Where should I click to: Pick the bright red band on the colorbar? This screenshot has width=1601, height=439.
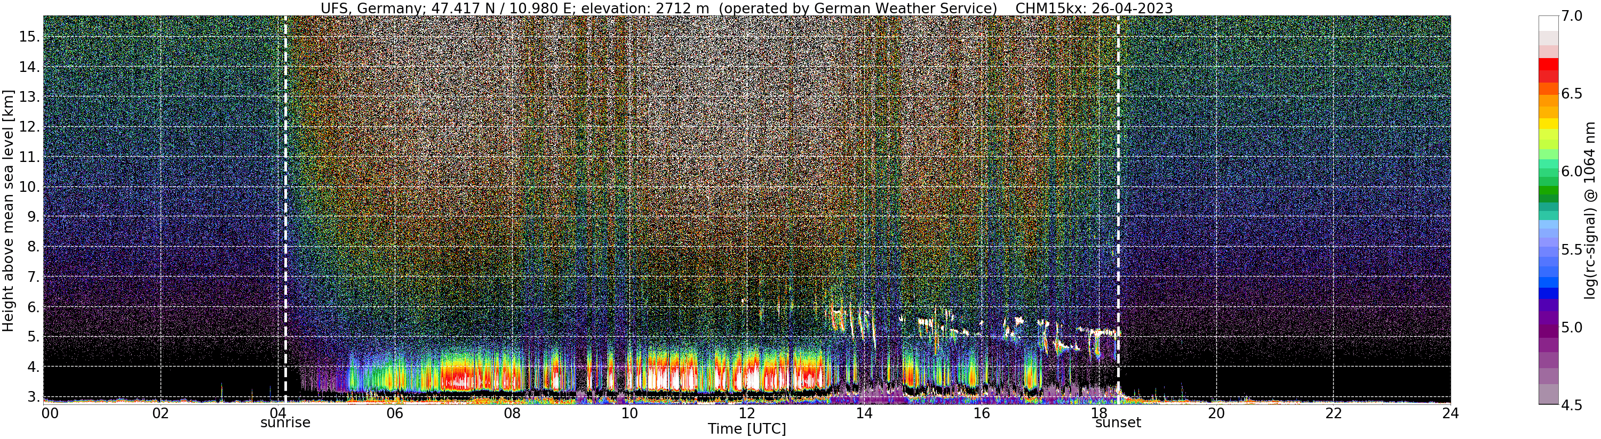coord(1548,64)
